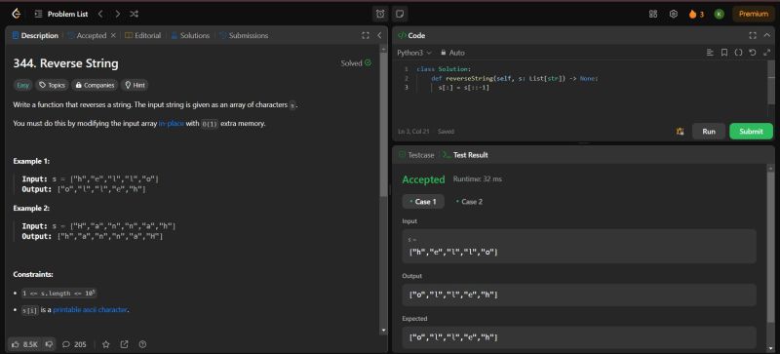
Task: Star the problem as favorite
Action: 106,344
